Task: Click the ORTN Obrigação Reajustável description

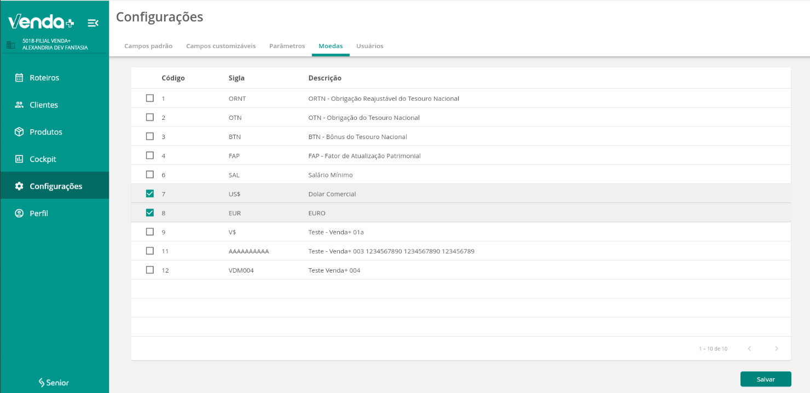Action: click(384, 99)
